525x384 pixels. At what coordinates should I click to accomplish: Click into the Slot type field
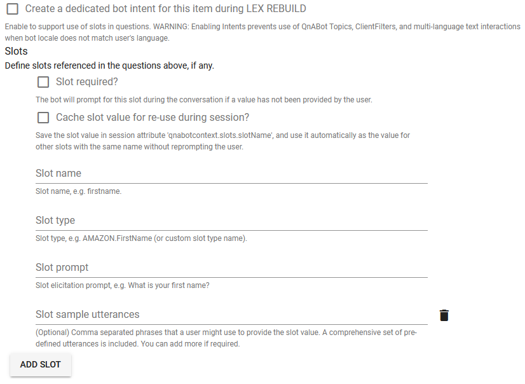click(x=231, y=220)
